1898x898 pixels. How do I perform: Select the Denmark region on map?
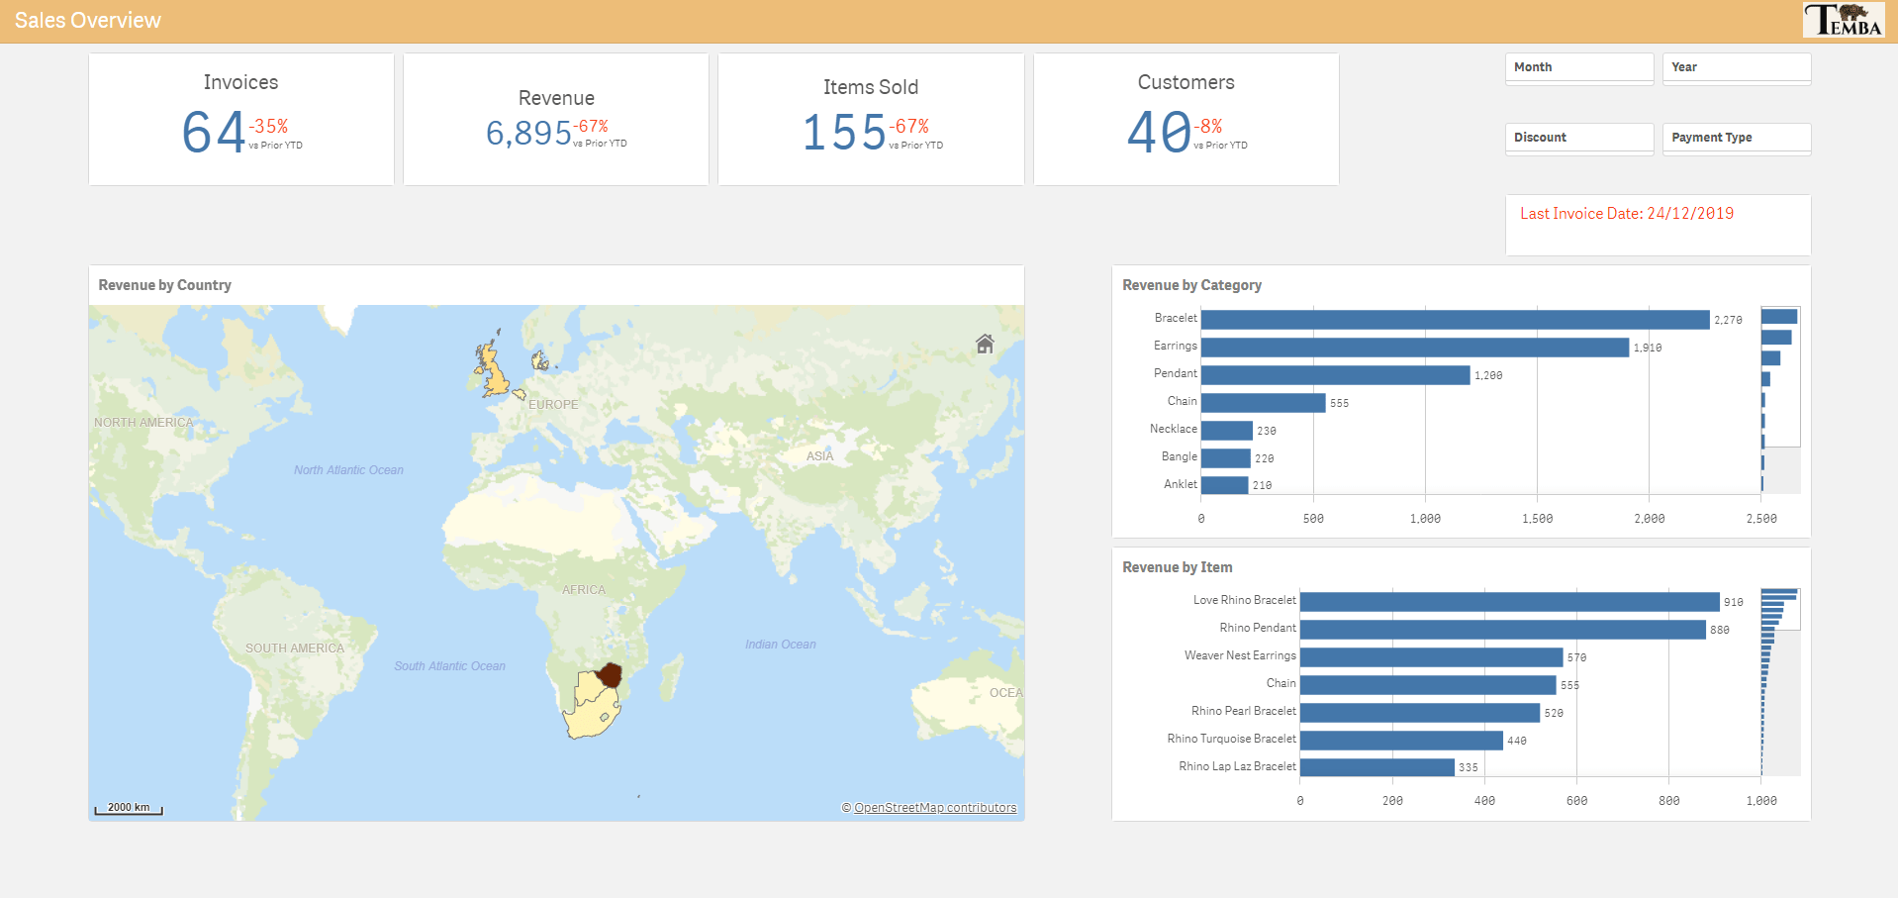coord(539,360)
